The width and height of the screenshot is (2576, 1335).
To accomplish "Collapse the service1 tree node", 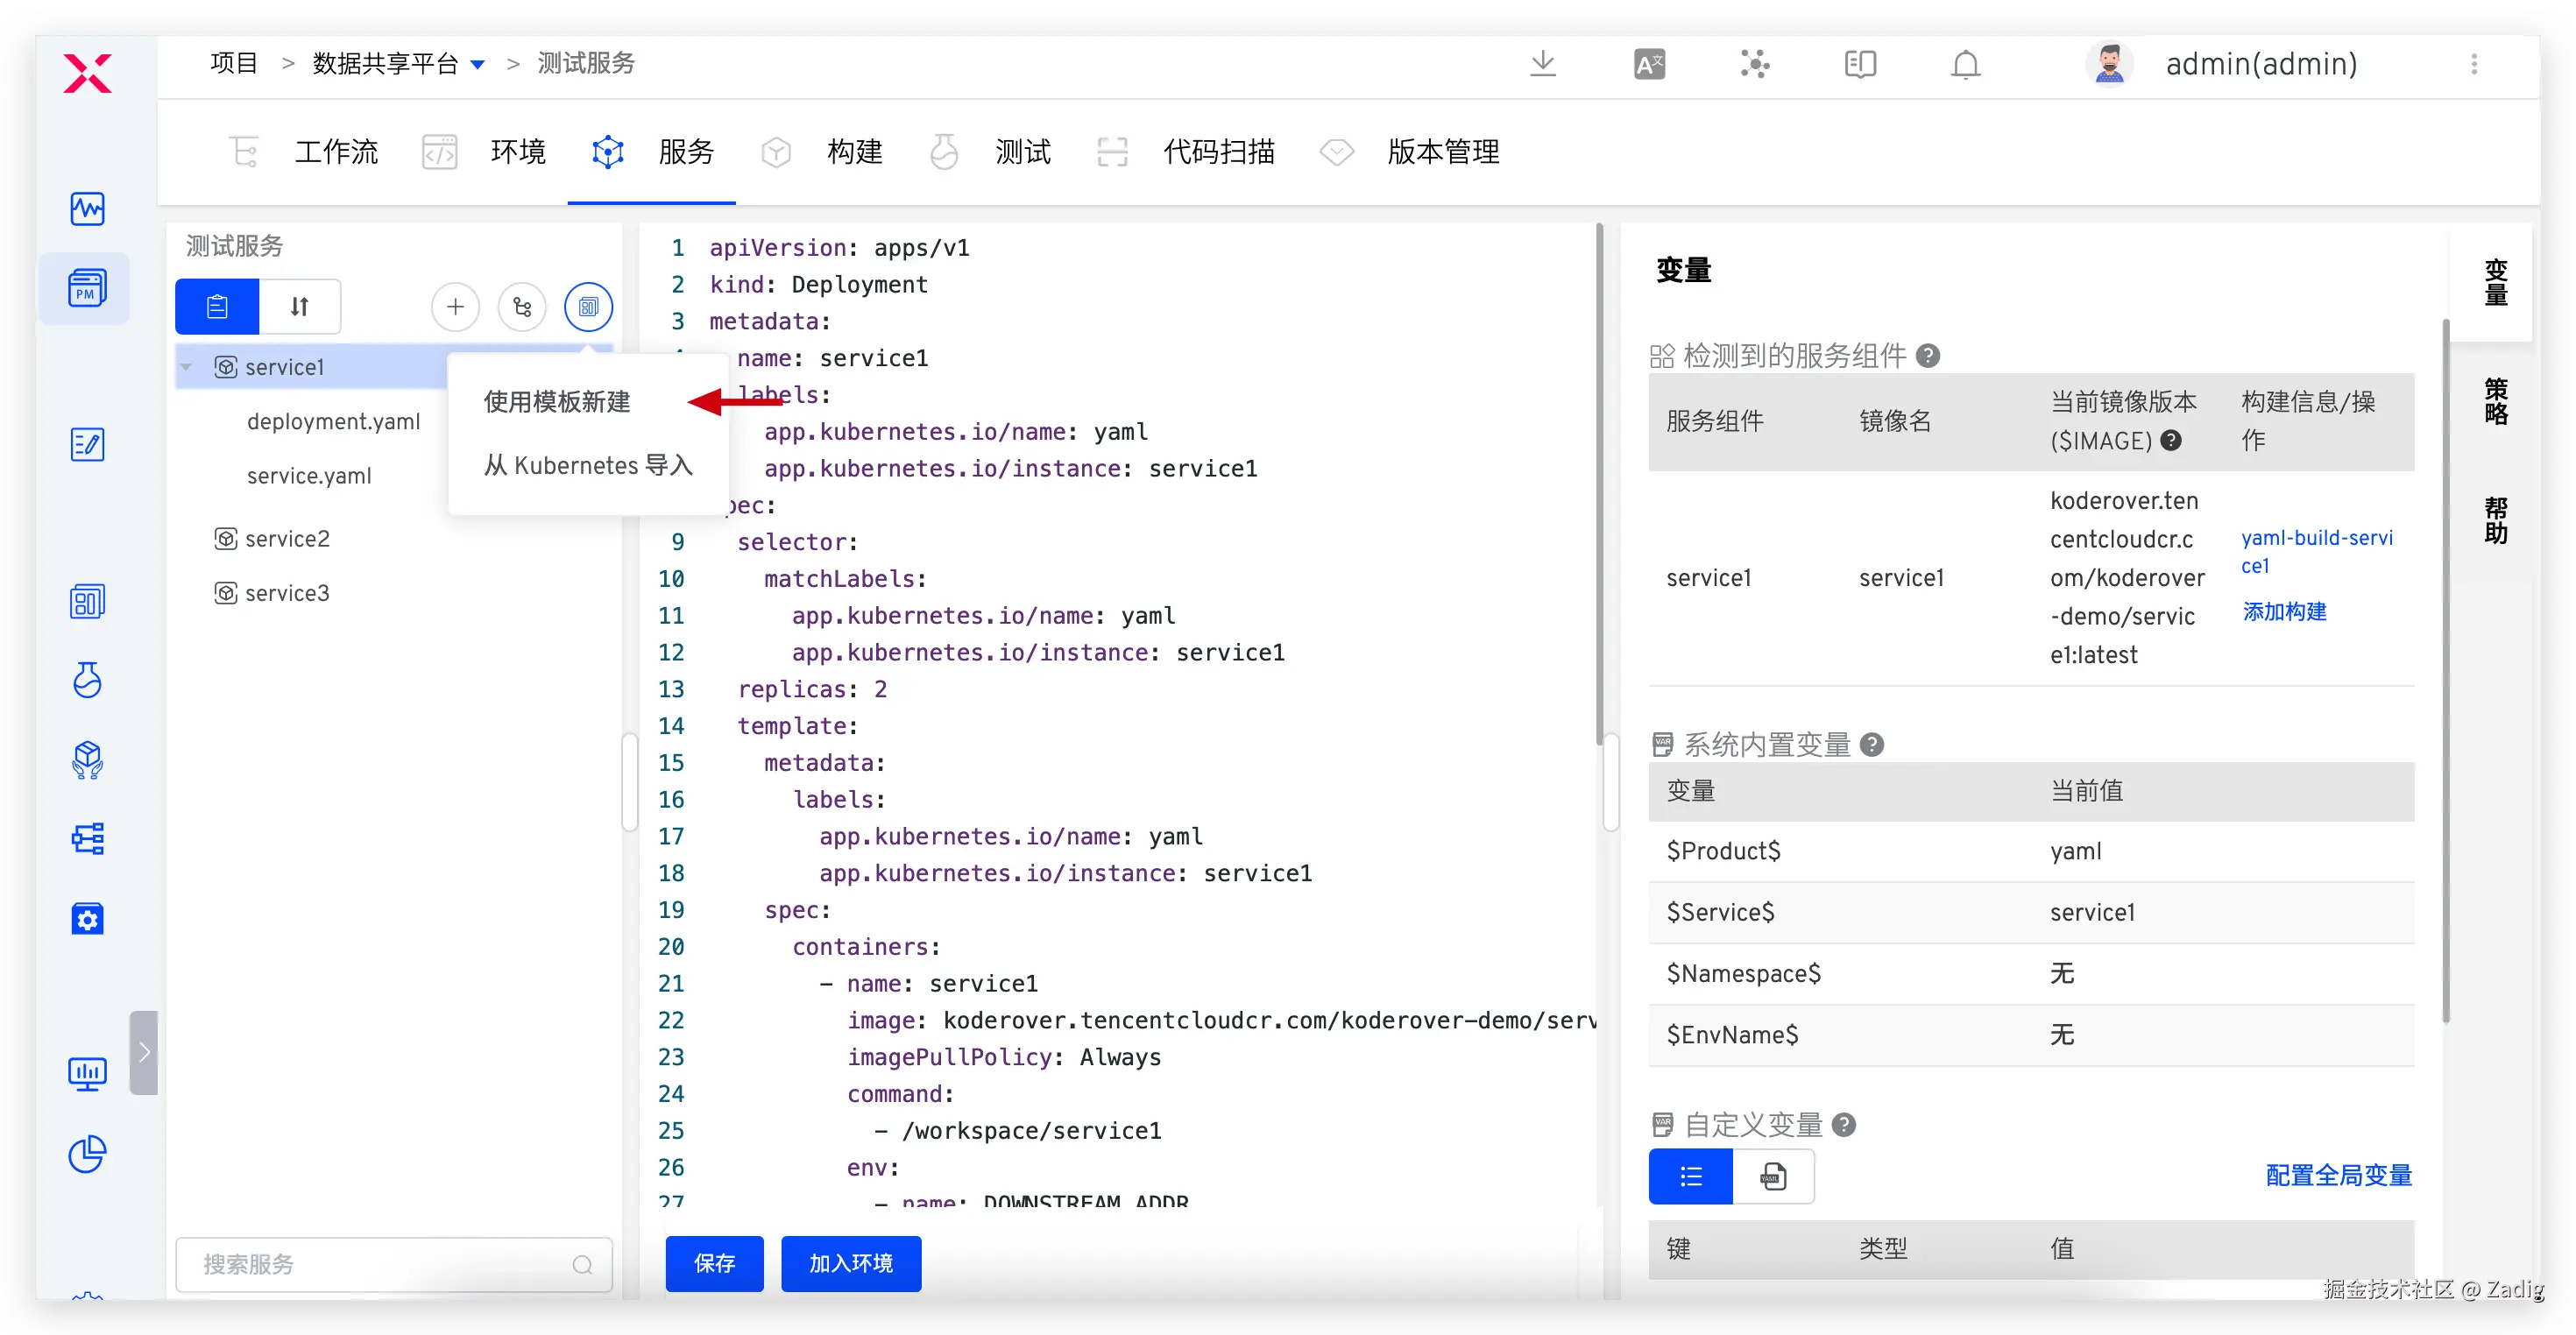I will click(x=186, y=367).
